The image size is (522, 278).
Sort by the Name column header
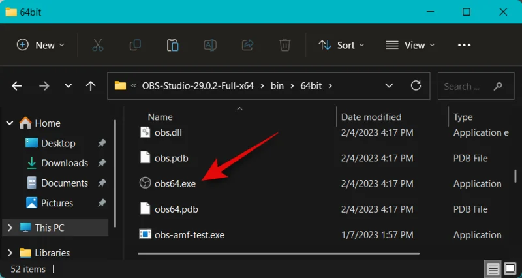[160, 117]
